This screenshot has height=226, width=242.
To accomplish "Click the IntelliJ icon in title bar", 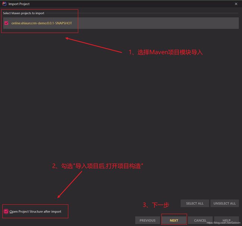I will point(4,4).
